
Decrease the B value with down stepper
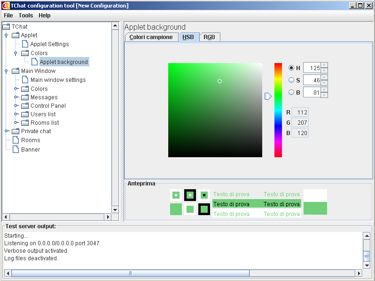click(324, 95)
